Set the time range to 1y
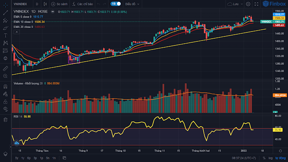288x162 pixels. tap(23, 158)
